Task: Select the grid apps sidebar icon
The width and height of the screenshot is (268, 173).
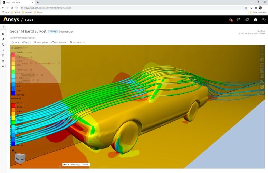Action: click(3, 55)
